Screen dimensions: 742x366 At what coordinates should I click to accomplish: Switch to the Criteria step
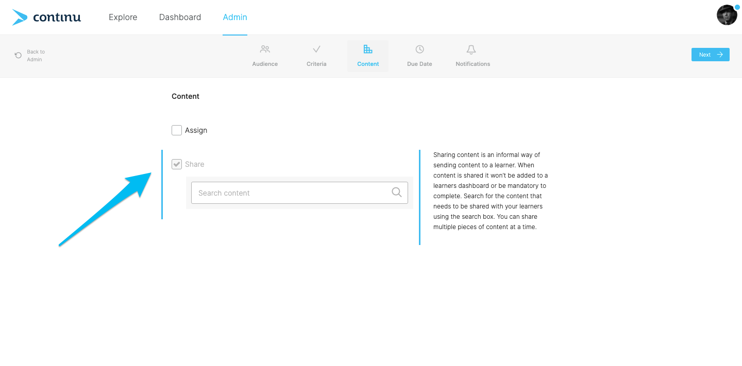pyautogui.click(x=316, y=56)
